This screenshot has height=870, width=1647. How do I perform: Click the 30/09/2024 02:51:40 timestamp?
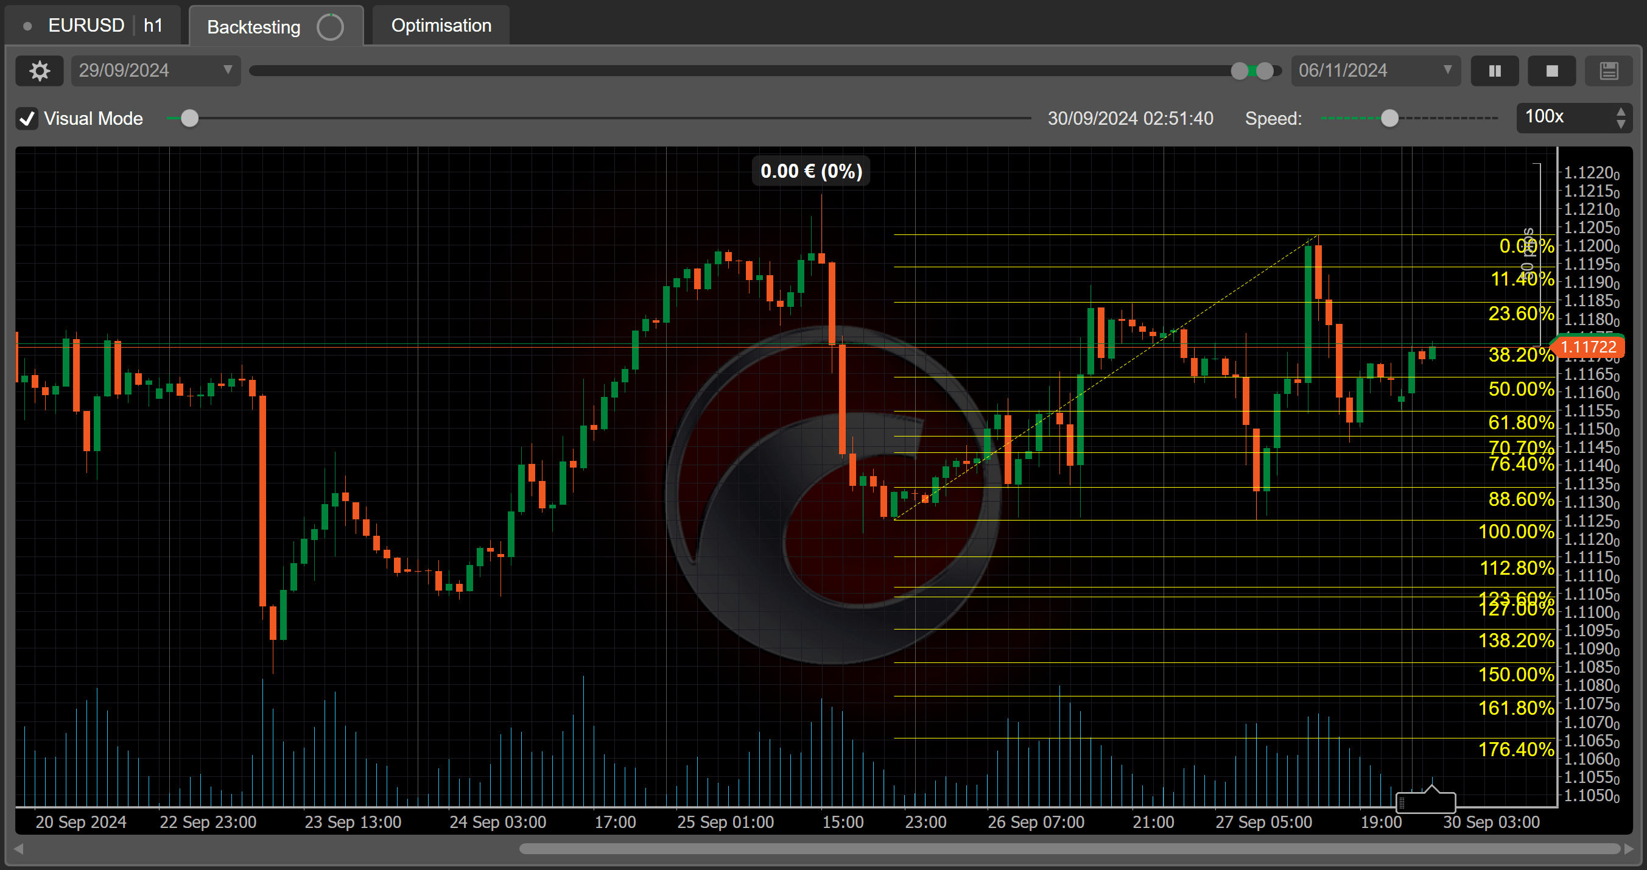[1129, 119]
